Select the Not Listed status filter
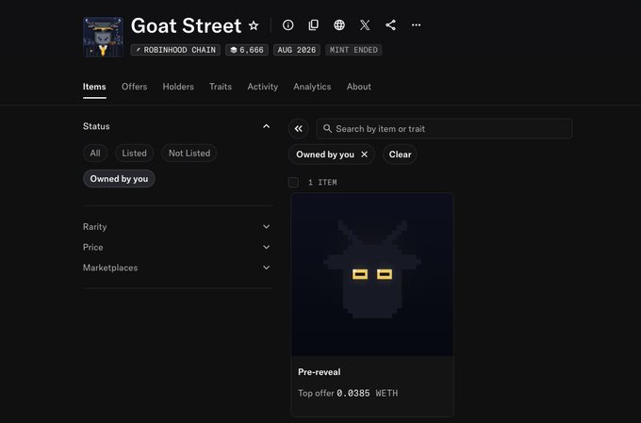Image resolution: width=641 pixels, height=423 pixels. point(189,154)
